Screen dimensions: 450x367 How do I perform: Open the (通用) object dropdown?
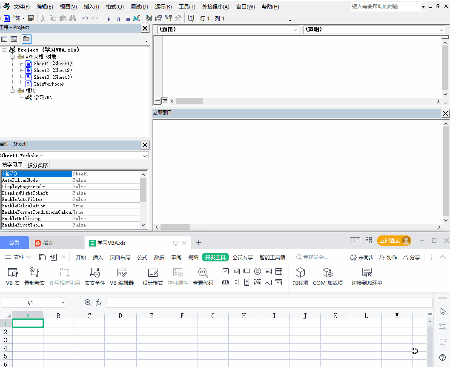click(295, 30)
